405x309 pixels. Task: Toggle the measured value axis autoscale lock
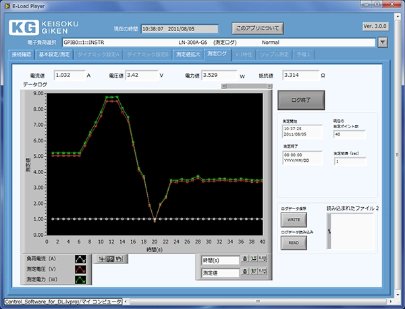point(246,273)
